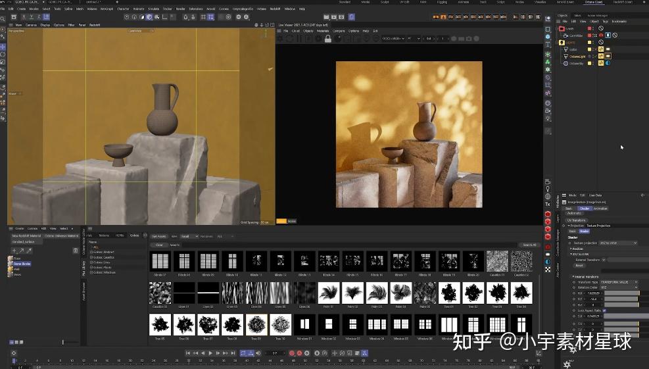Click the Play button in timeline controls

210,353
